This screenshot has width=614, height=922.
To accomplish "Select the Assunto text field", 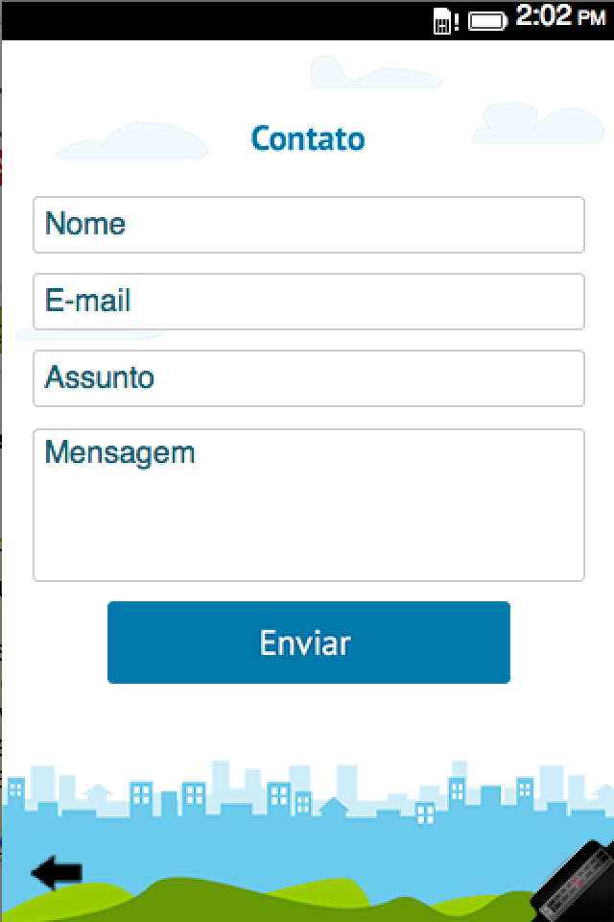I will pos(309,378).
